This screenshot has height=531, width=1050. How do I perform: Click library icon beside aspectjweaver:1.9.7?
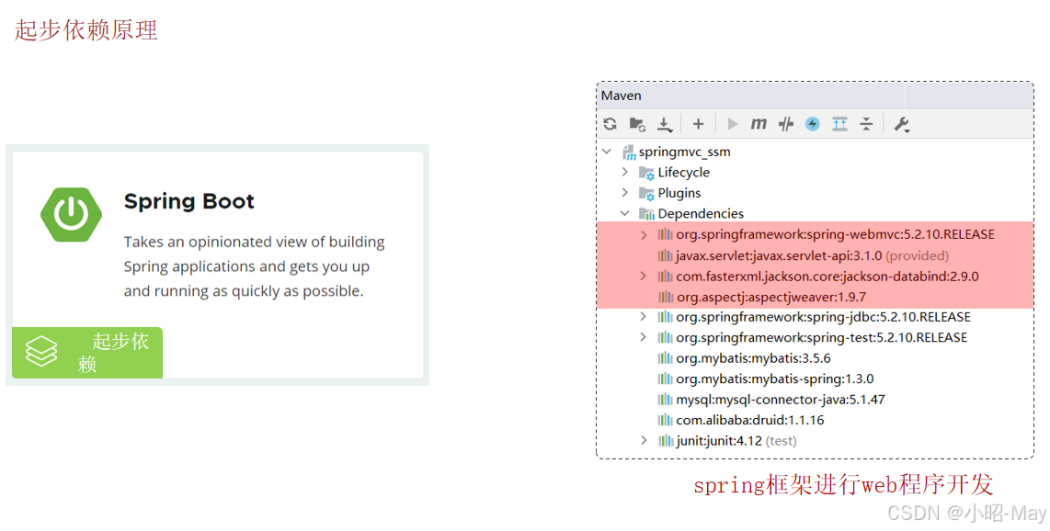[x=665, y=297]
